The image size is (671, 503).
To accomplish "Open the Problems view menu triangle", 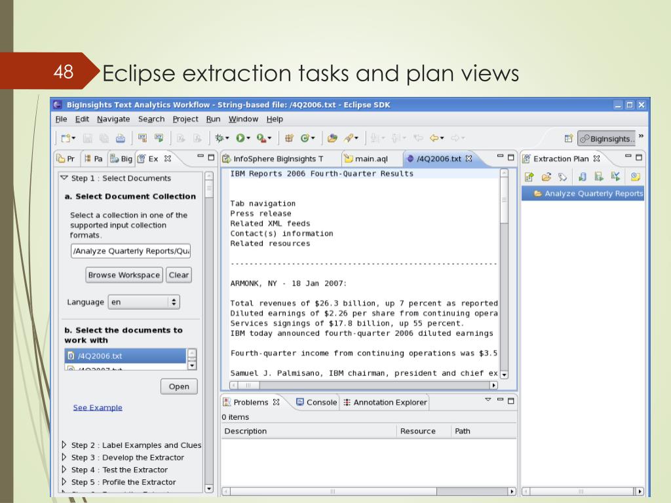I will (488, 400).
